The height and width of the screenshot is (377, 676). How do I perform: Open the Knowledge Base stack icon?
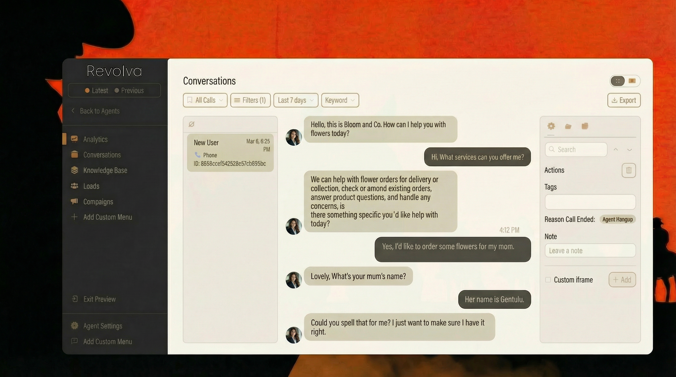[74, 170]
